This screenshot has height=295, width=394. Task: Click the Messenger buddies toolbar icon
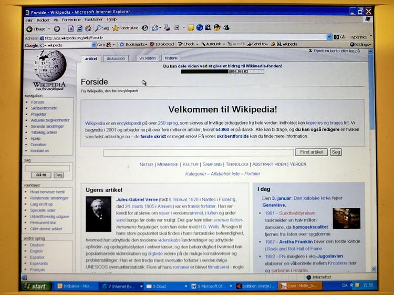tap(226, 27)
